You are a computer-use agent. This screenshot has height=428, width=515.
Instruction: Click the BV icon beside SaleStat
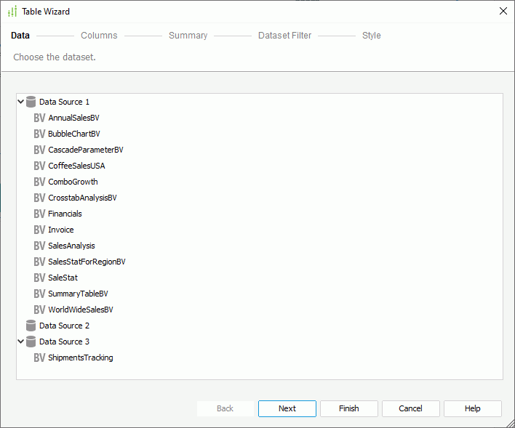[x=39, y=278]
